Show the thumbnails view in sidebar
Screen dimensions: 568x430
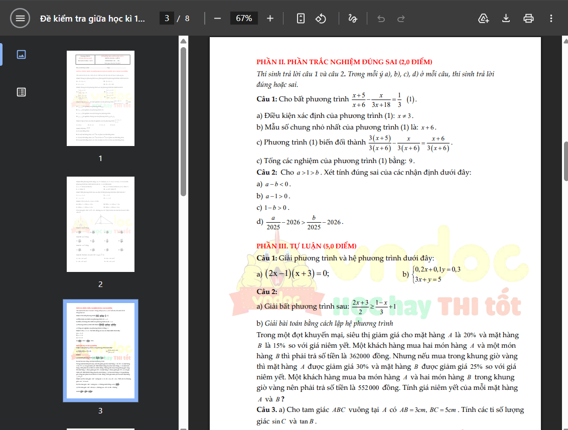point(22,54)
